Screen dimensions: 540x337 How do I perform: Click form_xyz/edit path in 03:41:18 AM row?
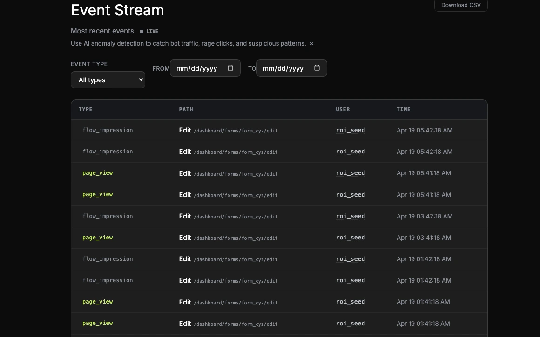(x=236, y=238)
